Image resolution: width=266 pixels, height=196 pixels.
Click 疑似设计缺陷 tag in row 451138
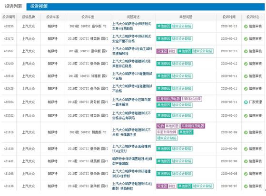tap(203, 186)
